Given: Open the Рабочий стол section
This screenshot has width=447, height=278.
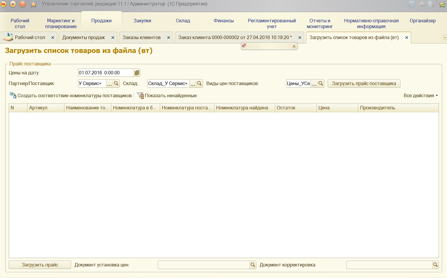Looking at the screenshot, I should [20, 23].
